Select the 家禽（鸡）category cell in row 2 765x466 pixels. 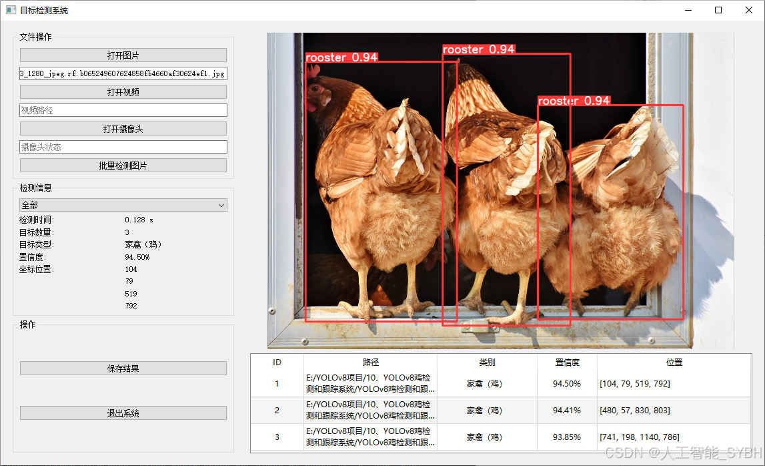(487, 411)
